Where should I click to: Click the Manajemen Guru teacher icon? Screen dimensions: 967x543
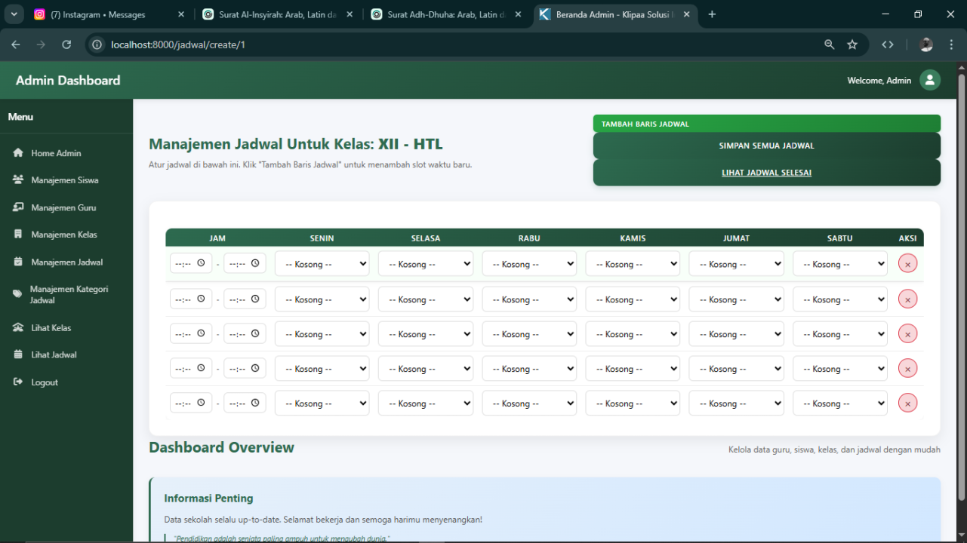pos(18,207)
